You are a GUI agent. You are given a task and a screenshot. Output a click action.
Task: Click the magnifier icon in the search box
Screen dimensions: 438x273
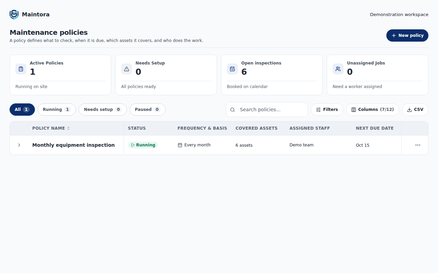point(233,110)
